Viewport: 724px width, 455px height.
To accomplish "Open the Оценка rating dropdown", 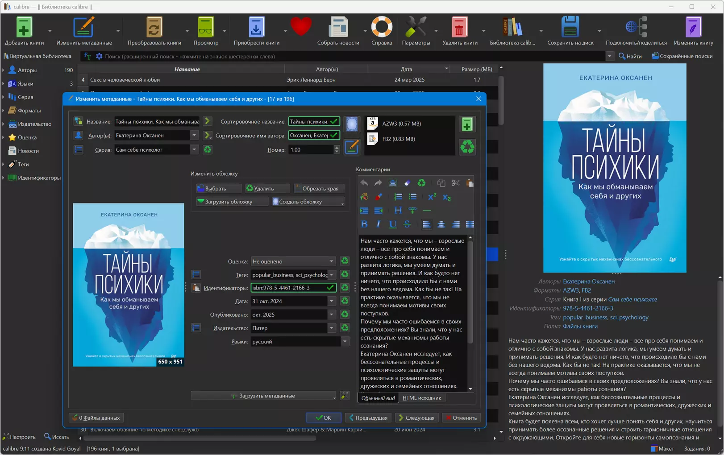I will 293,261.
